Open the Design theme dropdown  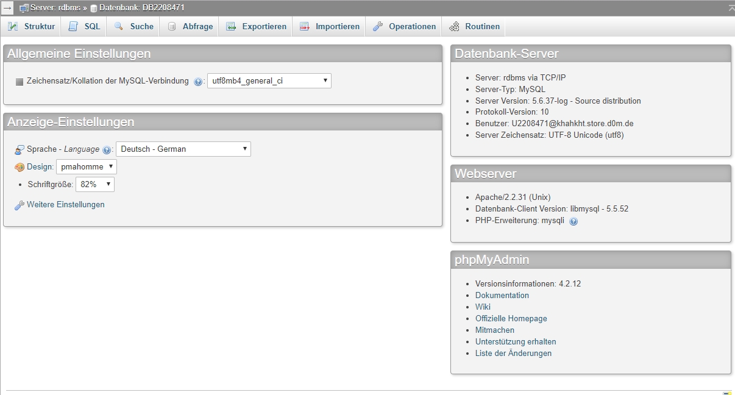pyautogui.click(x=86, y=166)
